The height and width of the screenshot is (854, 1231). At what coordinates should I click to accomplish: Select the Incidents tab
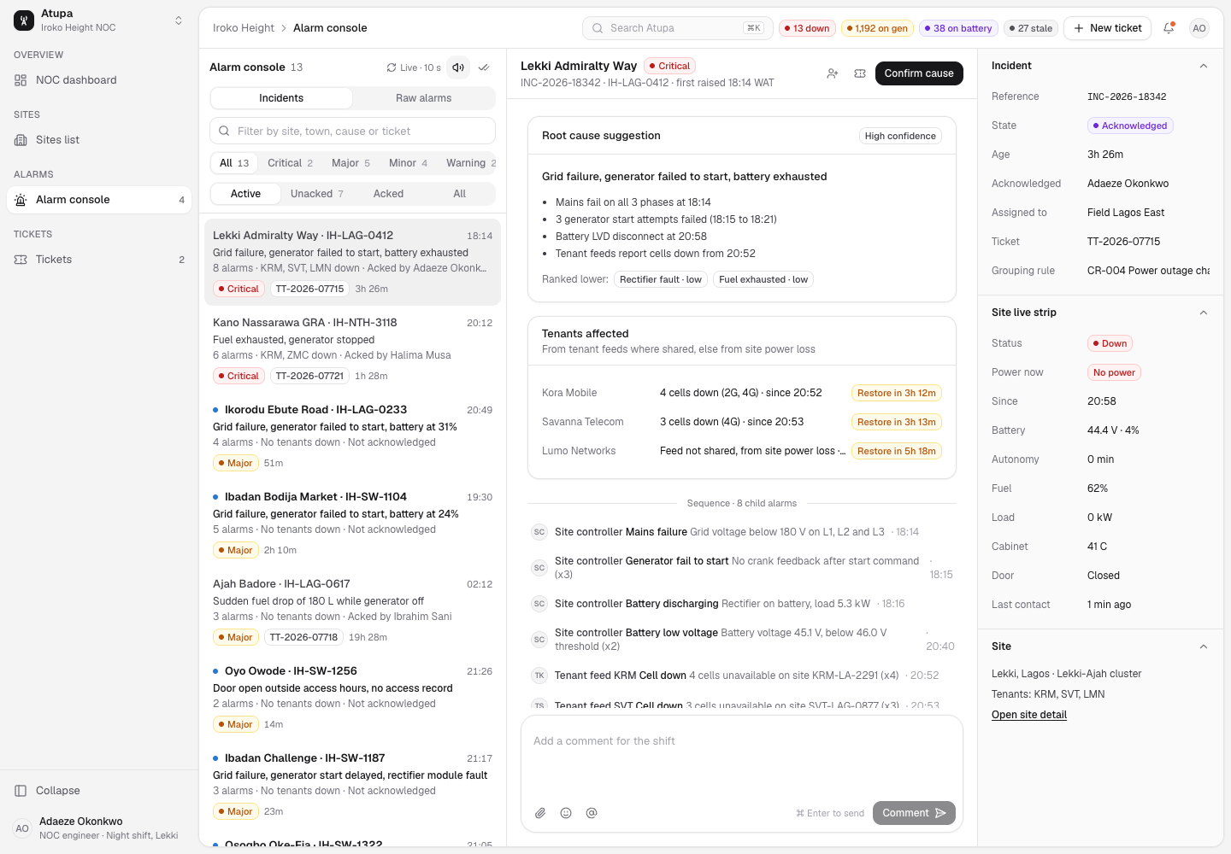tap(281, 98)
